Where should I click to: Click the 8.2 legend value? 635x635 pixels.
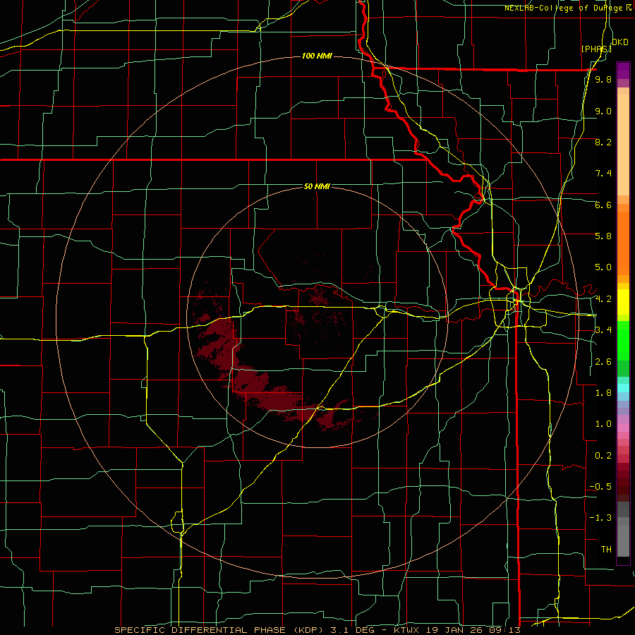pyautogui.click(x=603, y=142)
